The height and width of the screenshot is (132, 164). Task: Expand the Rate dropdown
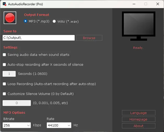59,125
